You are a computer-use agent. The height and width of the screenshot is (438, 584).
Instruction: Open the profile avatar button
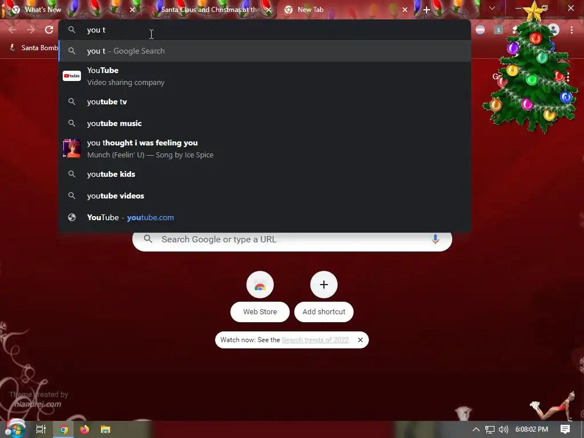click(554, 30)
